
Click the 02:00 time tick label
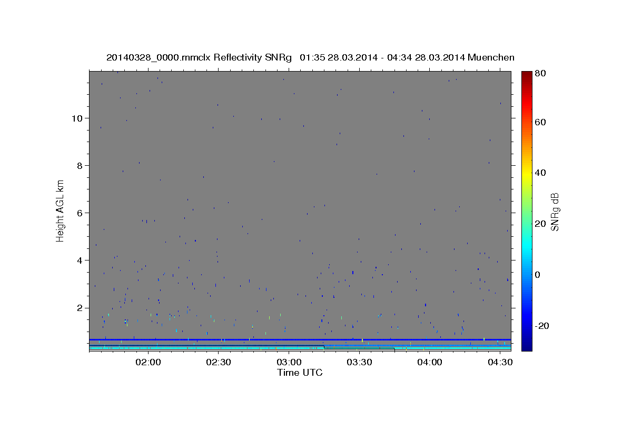pyautogui.click(x=148, y=362)
